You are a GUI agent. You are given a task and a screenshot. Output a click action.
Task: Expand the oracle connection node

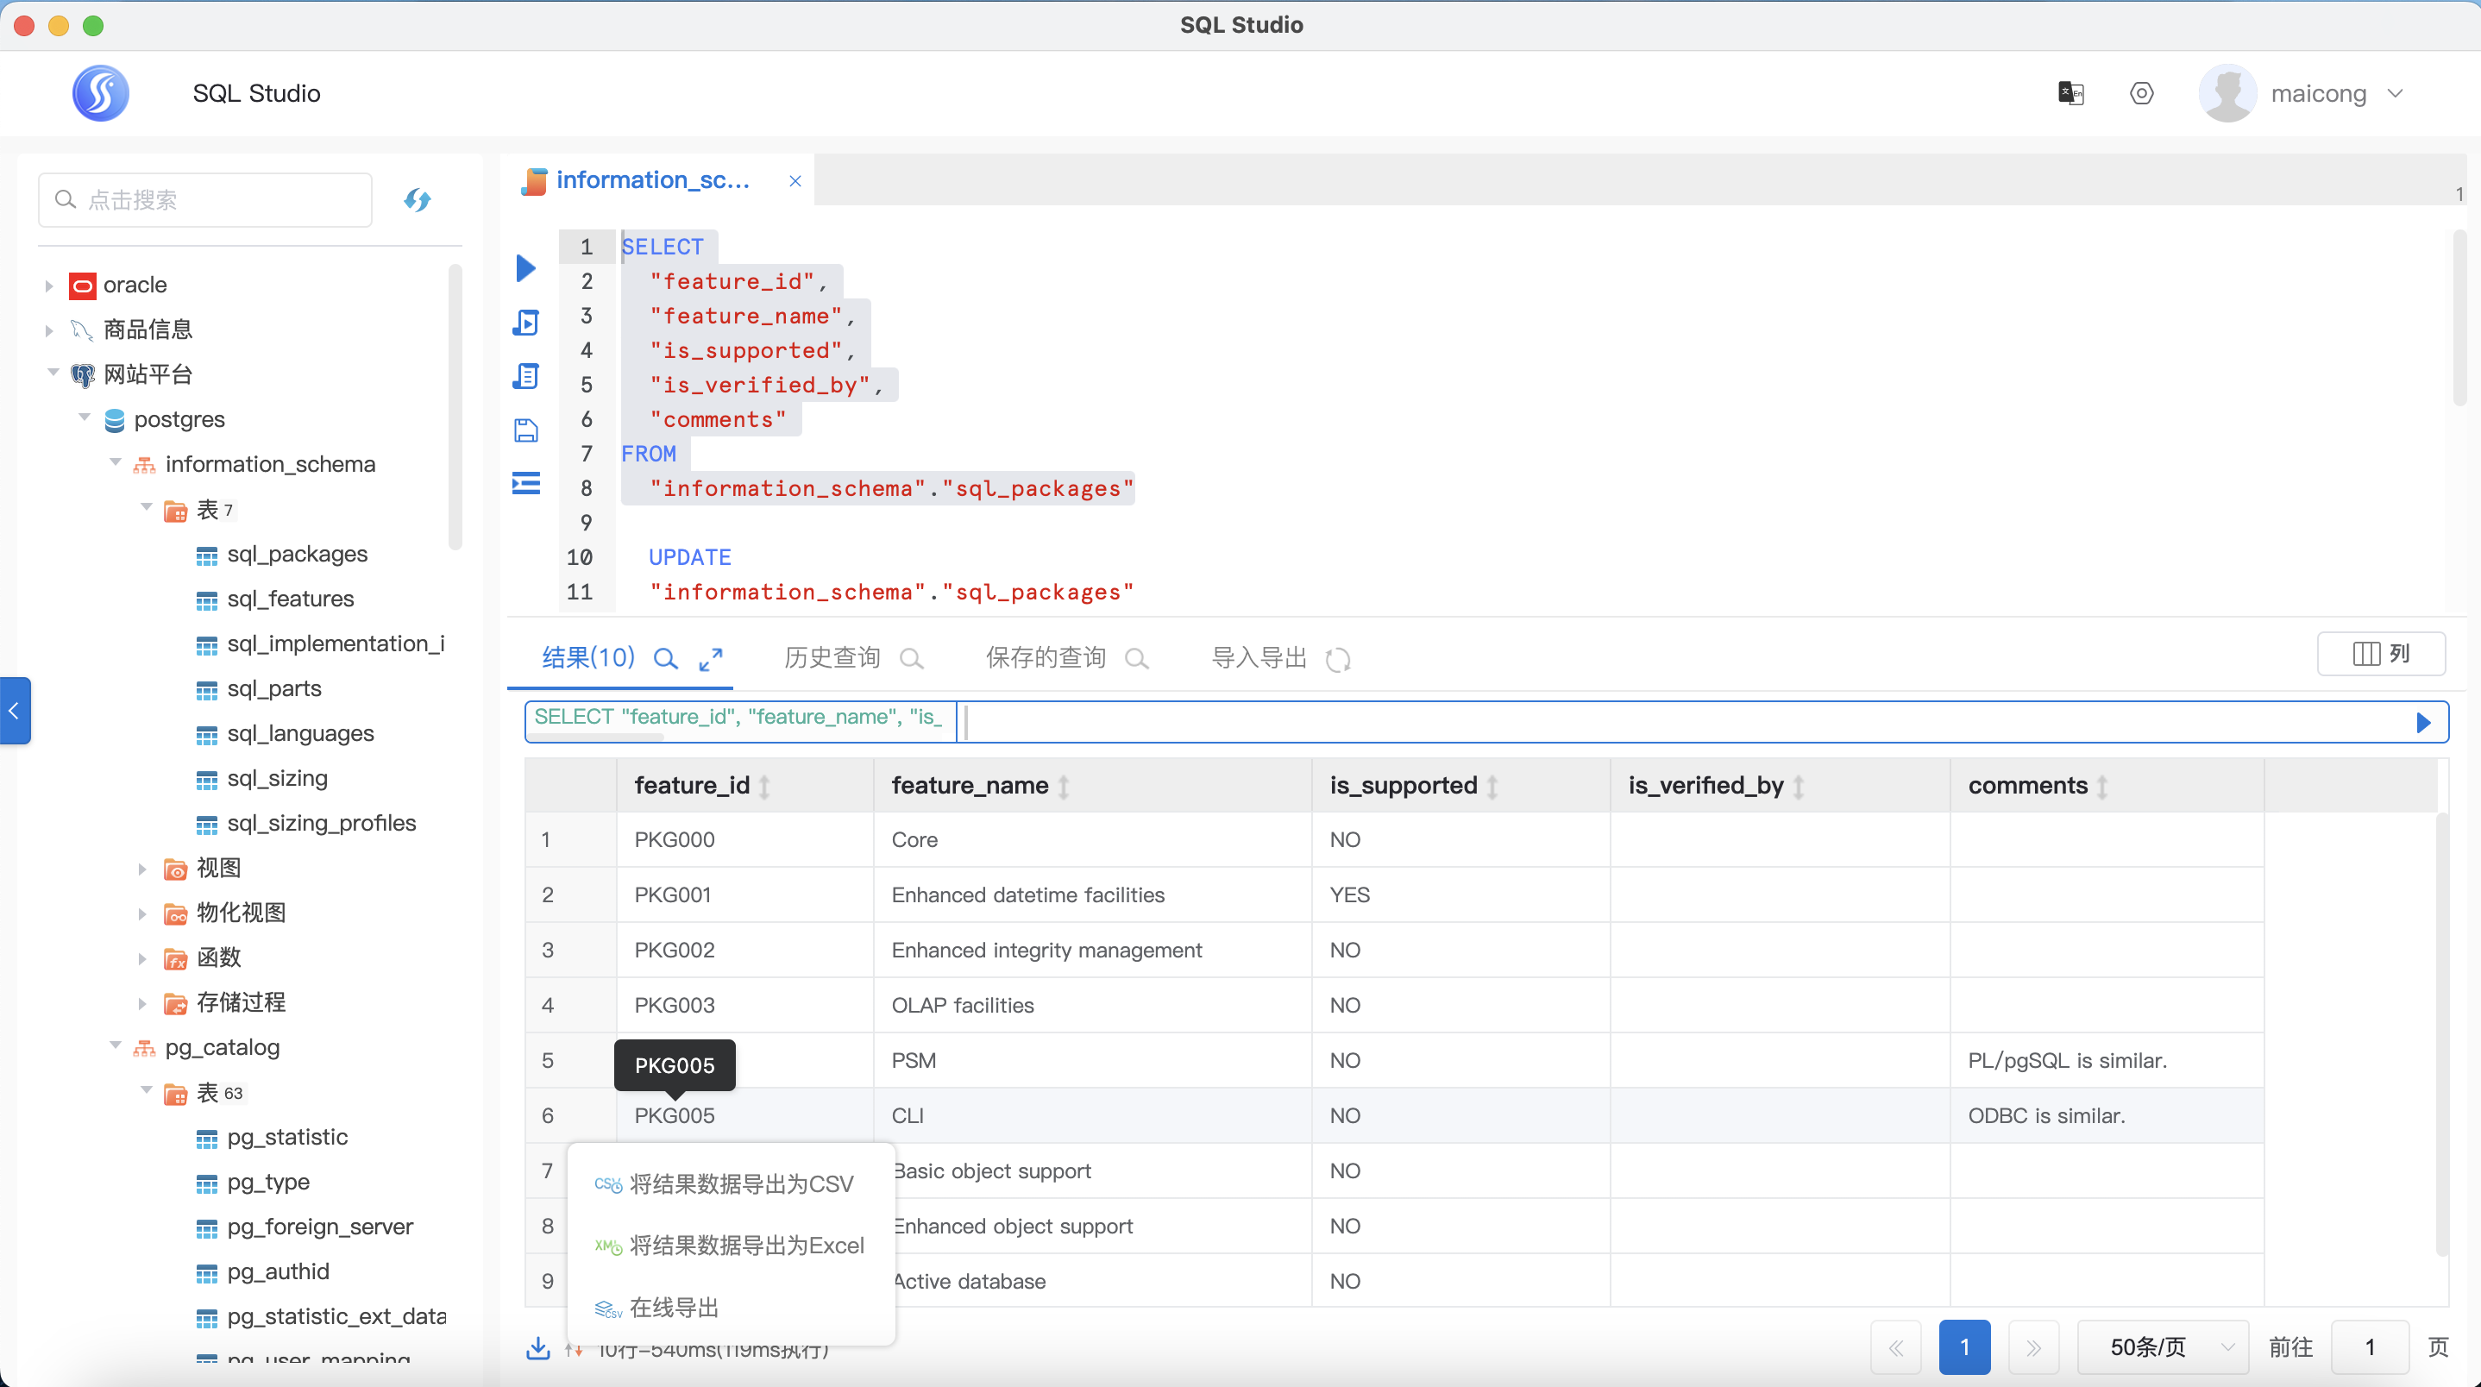tap(49, 286)
